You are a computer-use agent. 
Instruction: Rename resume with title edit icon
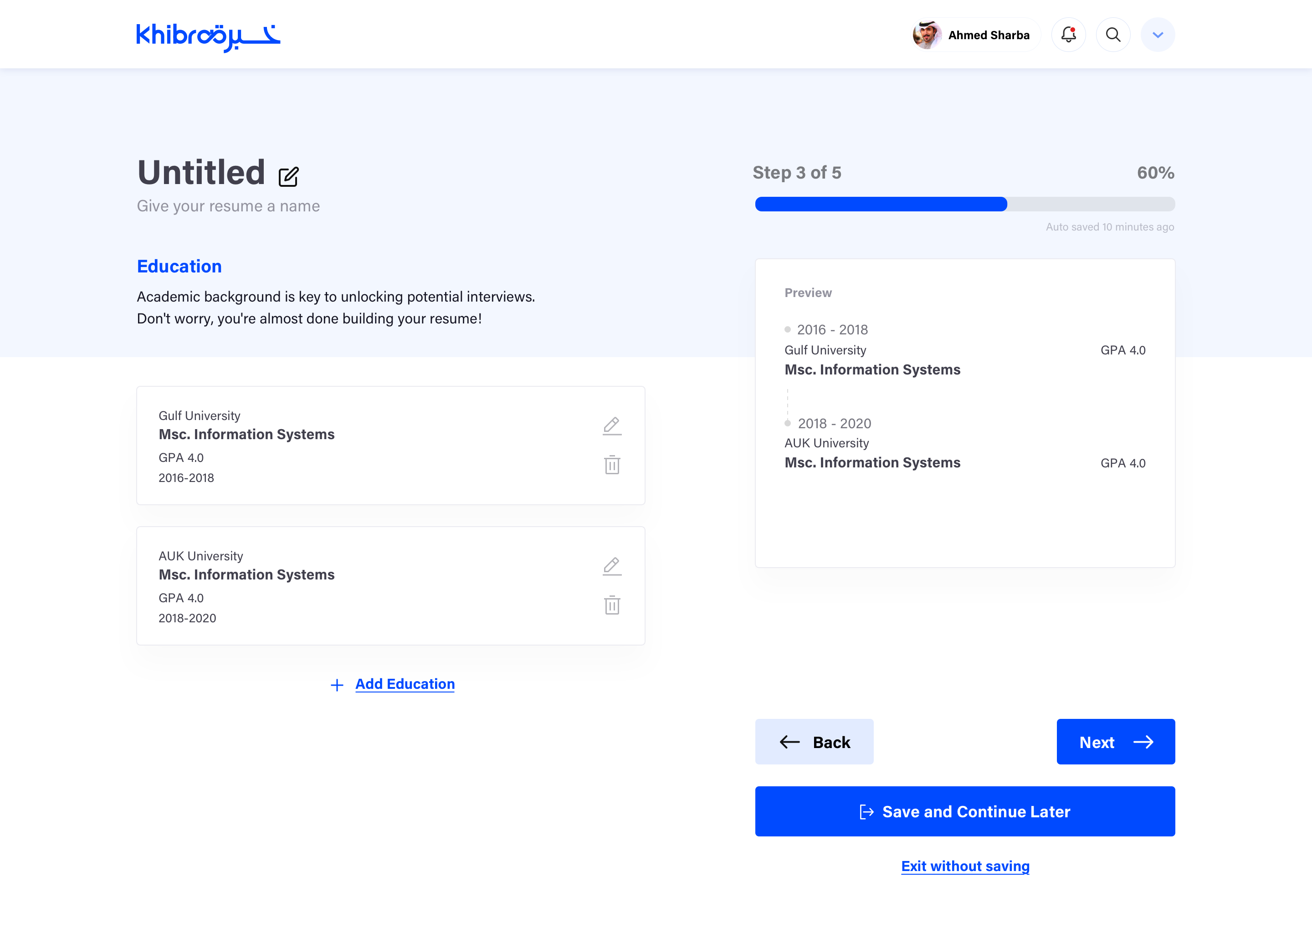click(x=288, y=176)
